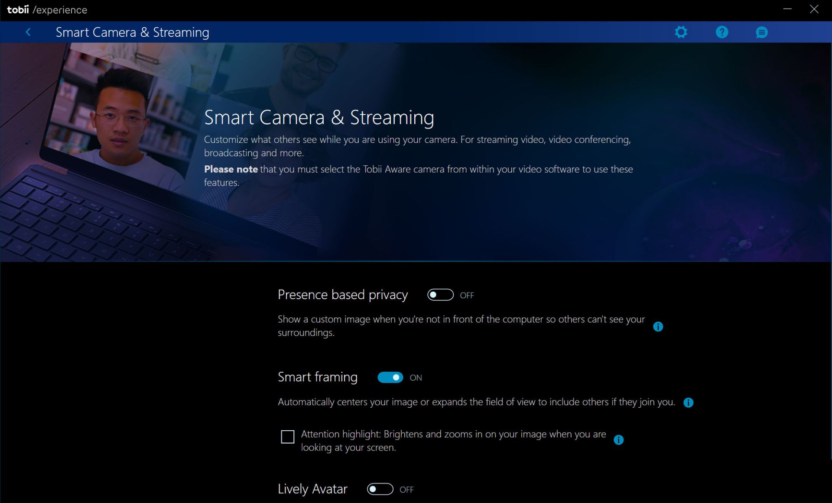Image resolution: width=832 pixels, height=503 pixels.
Task: Show info for Presence based privacy
Action: 658,326
